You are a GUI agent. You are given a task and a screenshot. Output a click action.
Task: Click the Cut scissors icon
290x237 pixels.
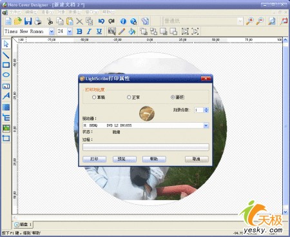click(50, 21)
